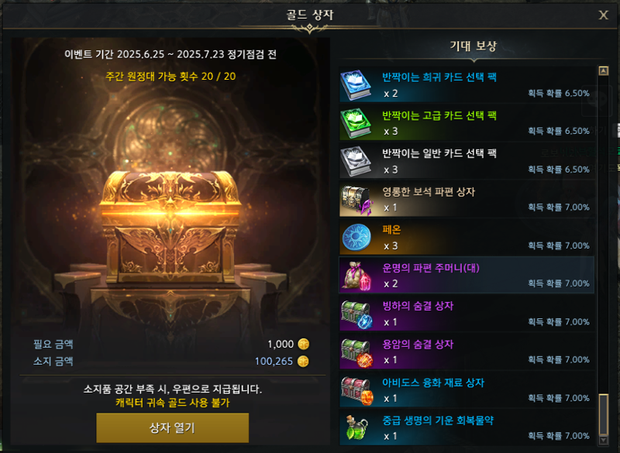Click the reward list scrollbar thumb
Image resolution: width=620 pixels, height=453 pixels.
[604, 414]
